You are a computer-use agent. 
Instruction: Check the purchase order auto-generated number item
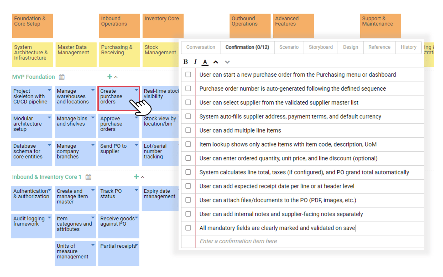pos(188,88)
